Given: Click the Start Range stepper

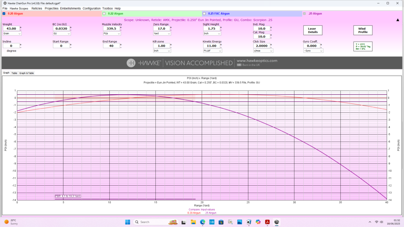Looking at the screenshot, I should point(71,46).
